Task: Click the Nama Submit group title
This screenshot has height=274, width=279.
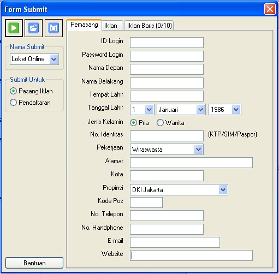Action: (x=27, y=47)
